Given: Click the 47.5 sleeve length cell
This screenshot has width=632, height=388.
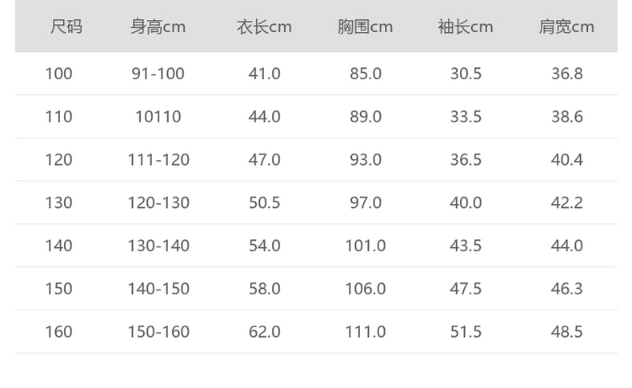Looking at the screenshot, I should (x=466, y=289).
